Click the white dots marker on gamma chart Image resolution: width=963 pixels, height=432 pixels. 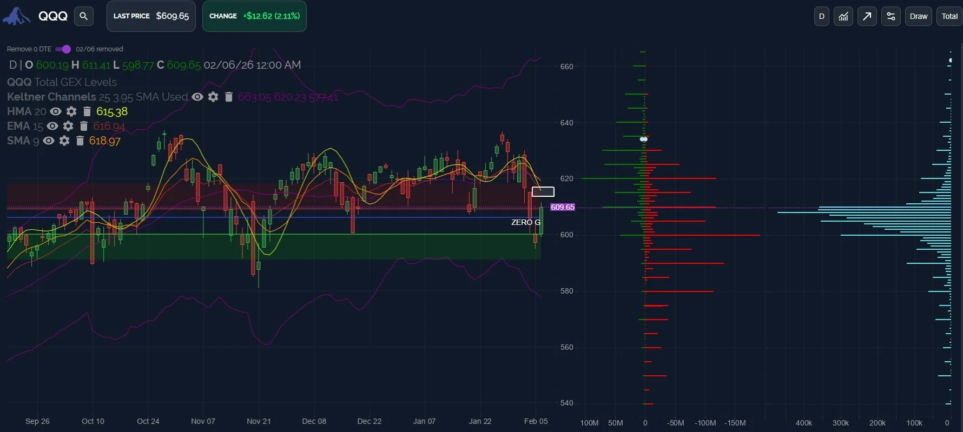[644, 139]
